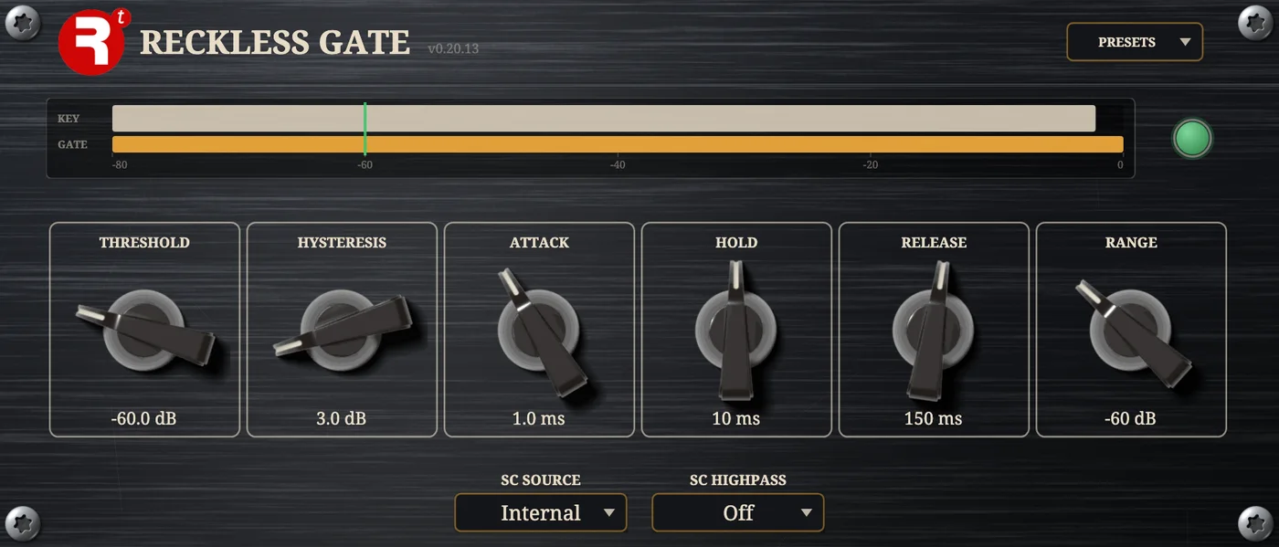Click the Attack knob
1279x547 pixels.
pos(540,331)
